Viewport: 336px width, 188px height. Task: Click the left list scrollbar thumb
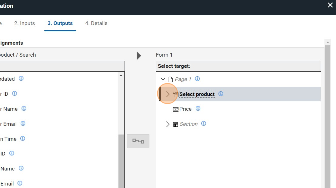point(121,161)
